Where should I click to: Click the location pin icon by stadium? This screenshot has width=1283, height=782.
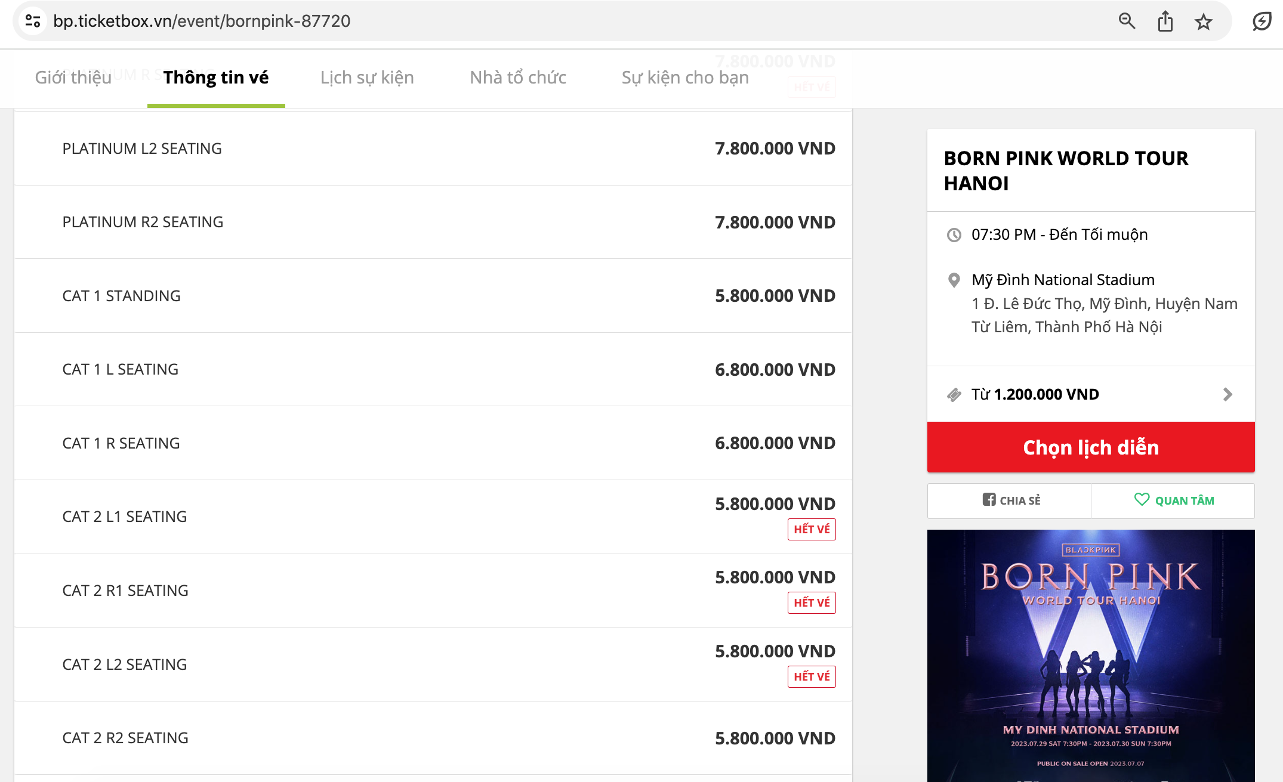tap(954, 280)
